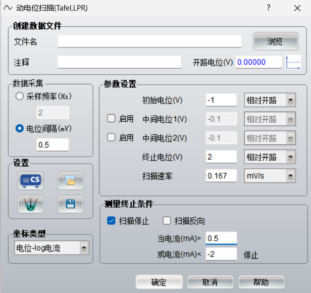The image size is (311, 293).
Task: Click the 创建数据文件 group label
Action: [37, 26]
